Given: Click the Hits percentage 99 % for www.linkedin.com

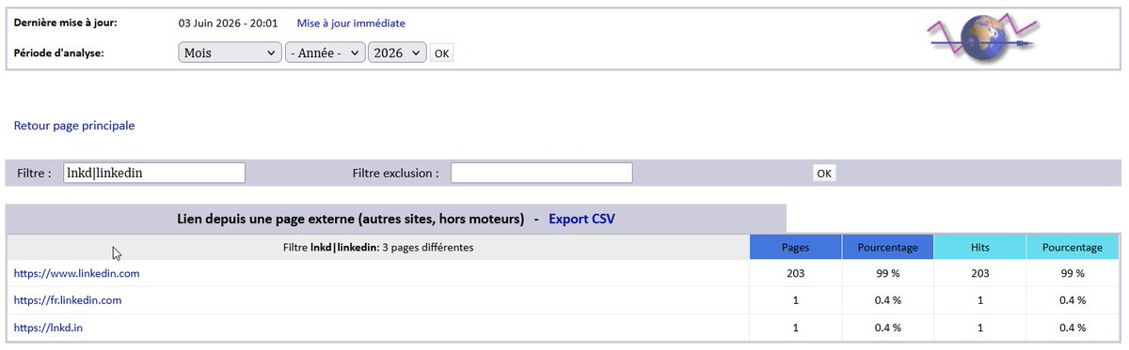Looking at the screenshot, I should pos(1073,273).
